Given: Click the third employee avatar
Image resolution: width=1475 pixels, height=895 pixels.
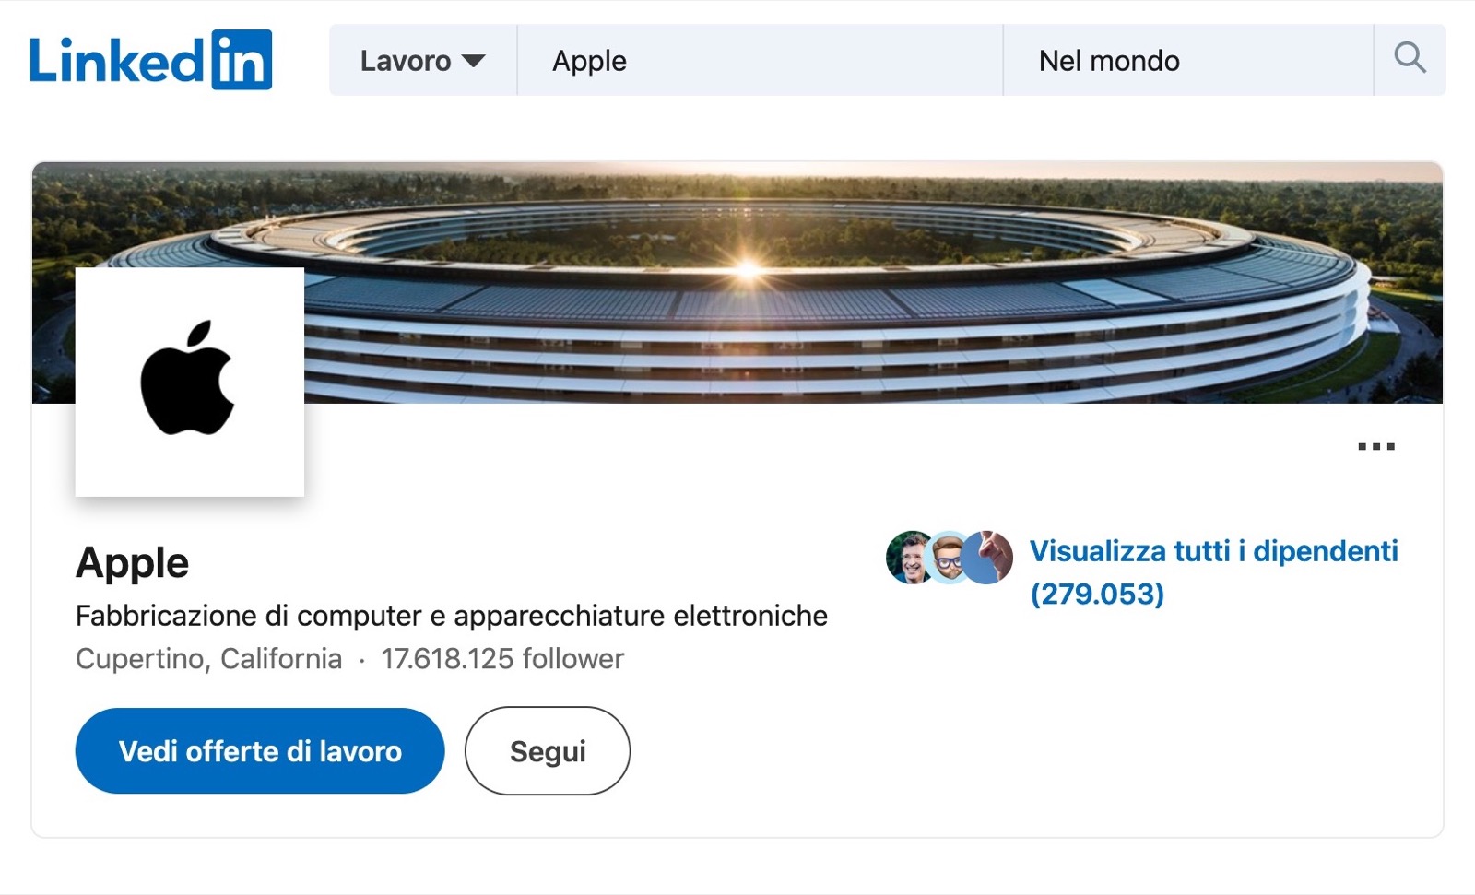Looking at the screenshot, I should click(x=992, y=558).
